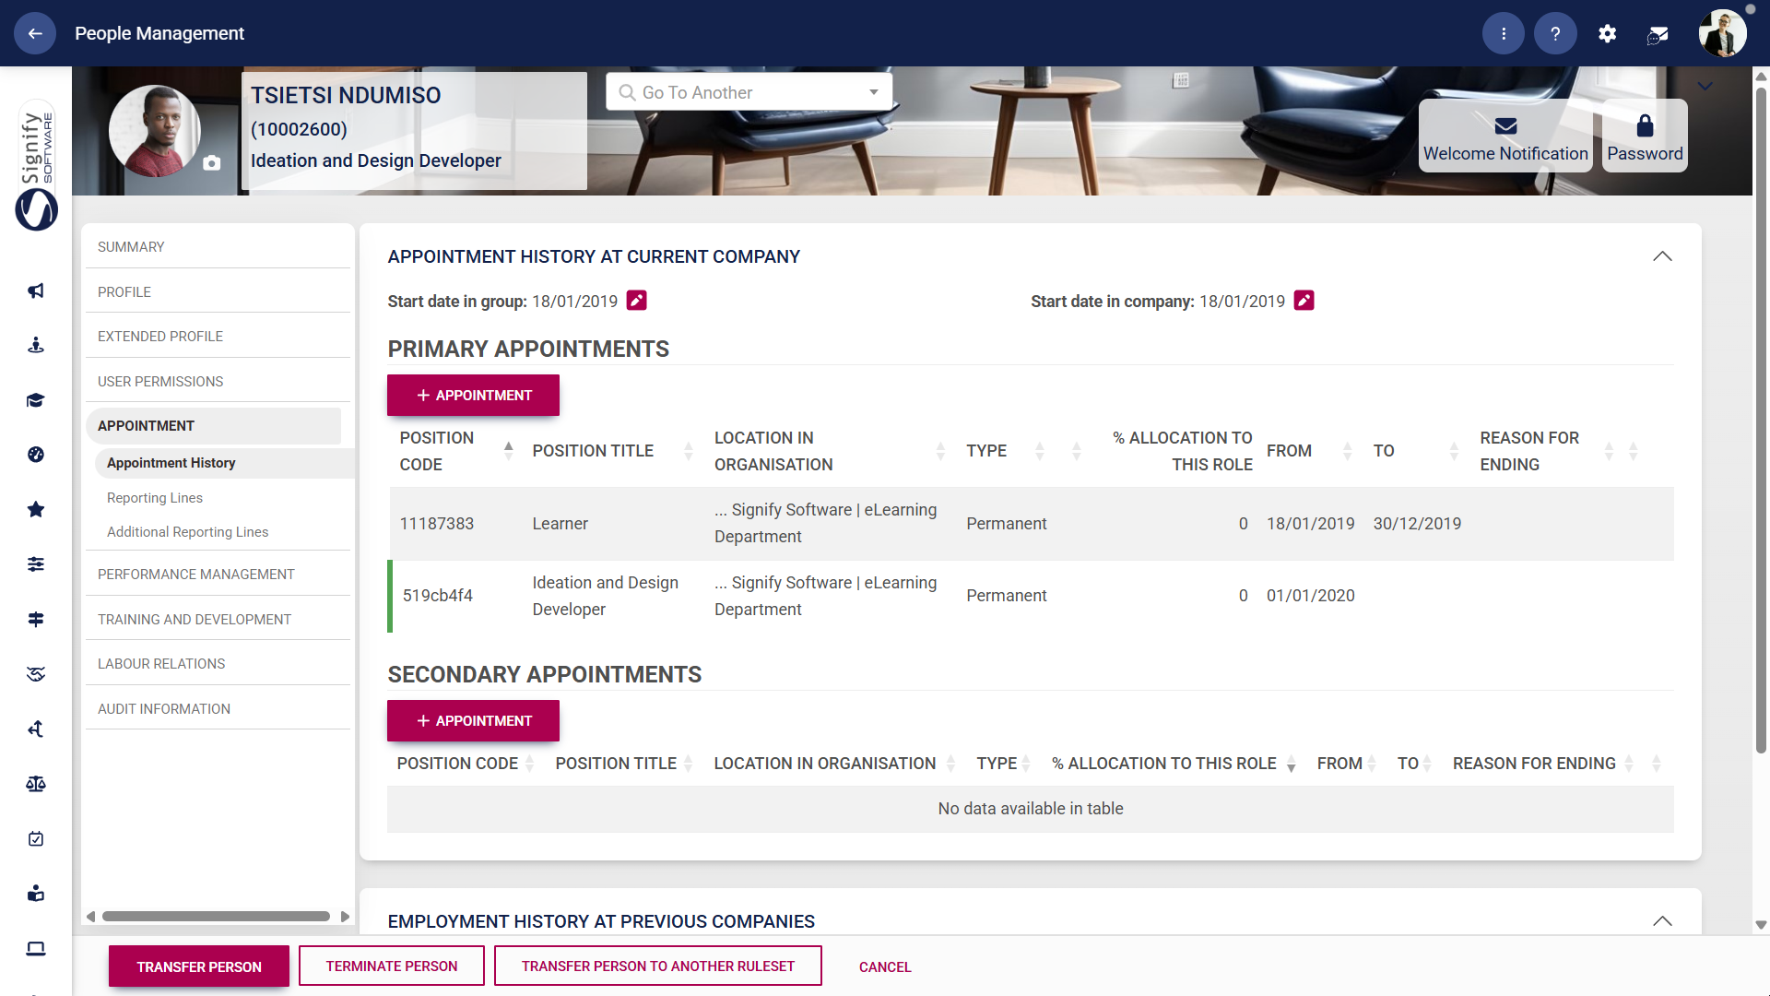Click the Transfer Person button
The width and height of the screenshot is (1770, 996).
click(198, 966)
